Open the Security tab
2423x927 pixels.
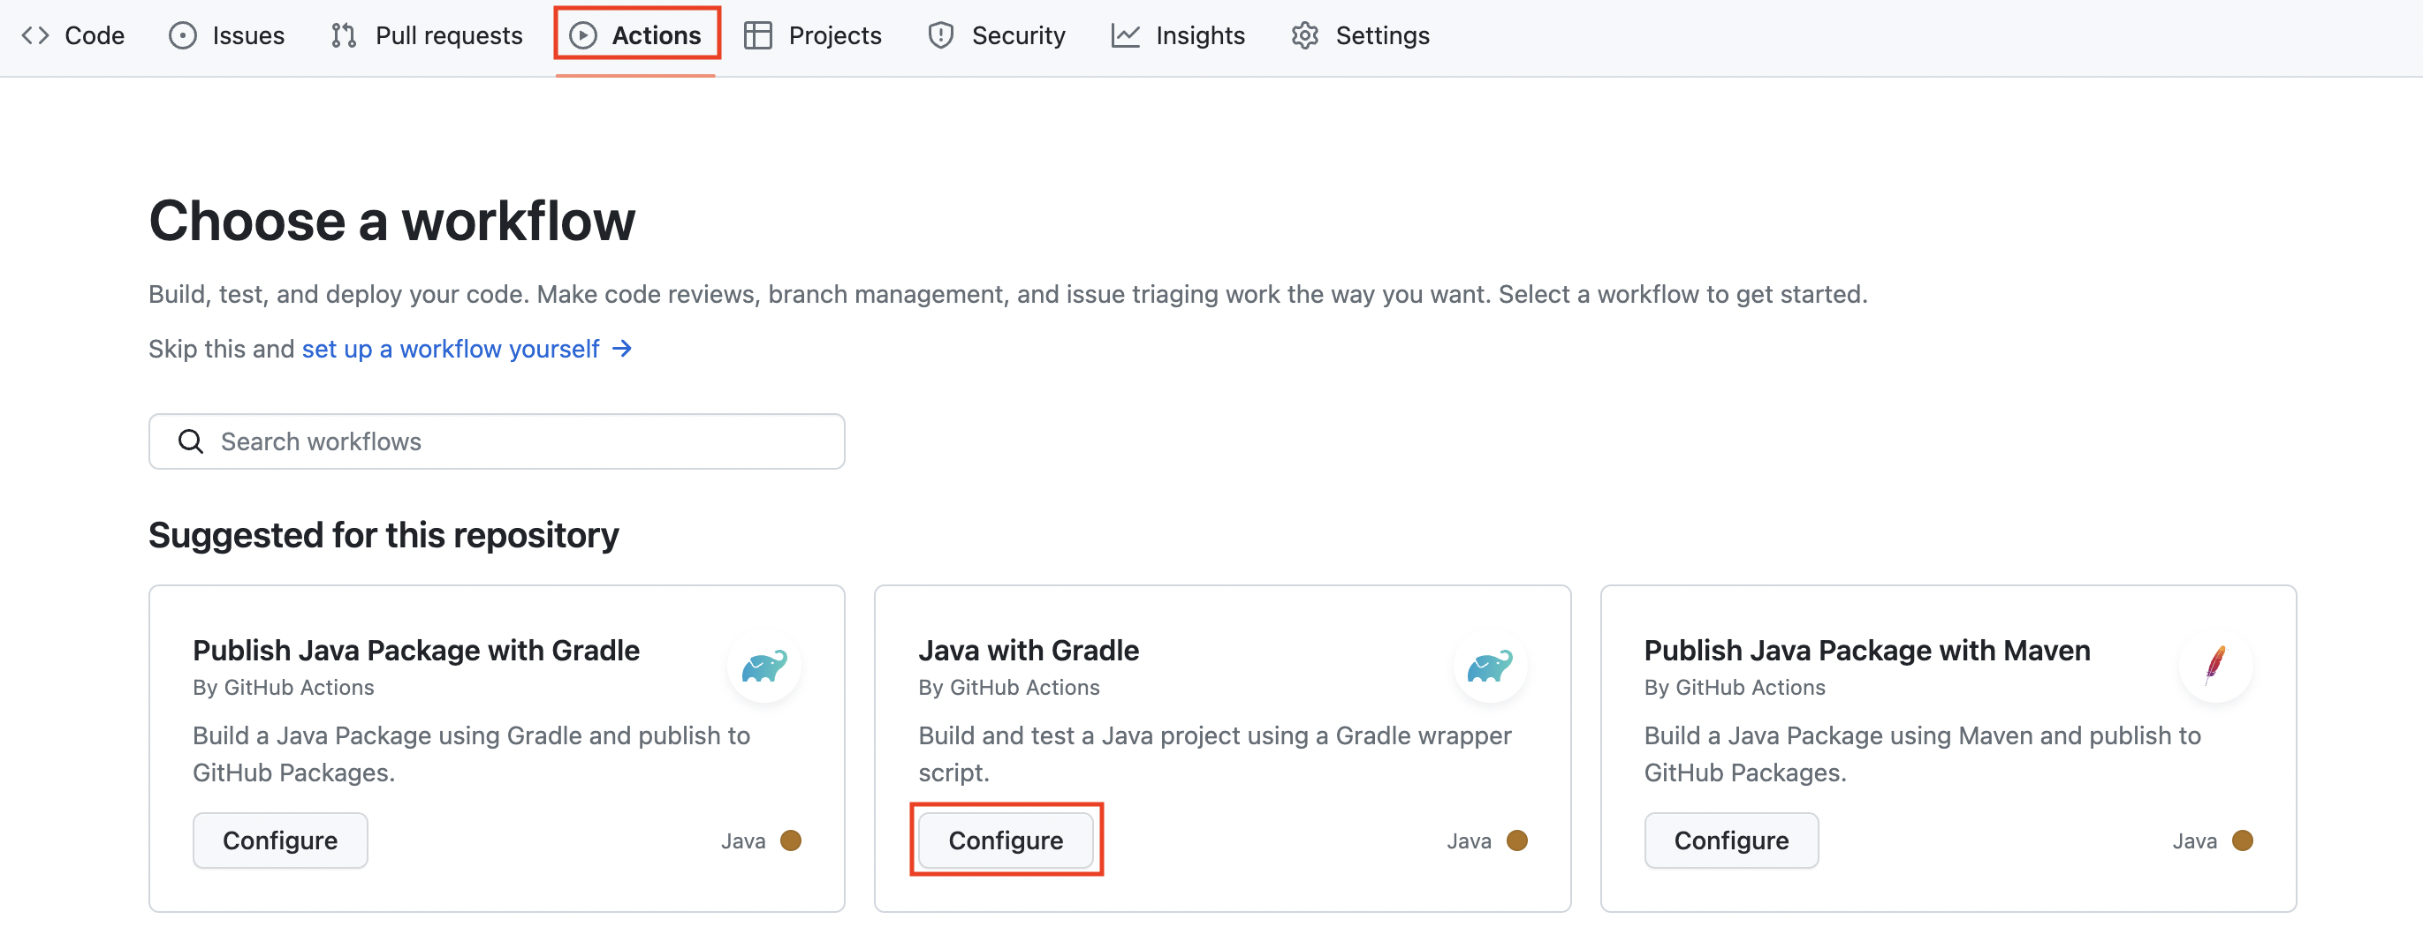click(x=996, y=34)
